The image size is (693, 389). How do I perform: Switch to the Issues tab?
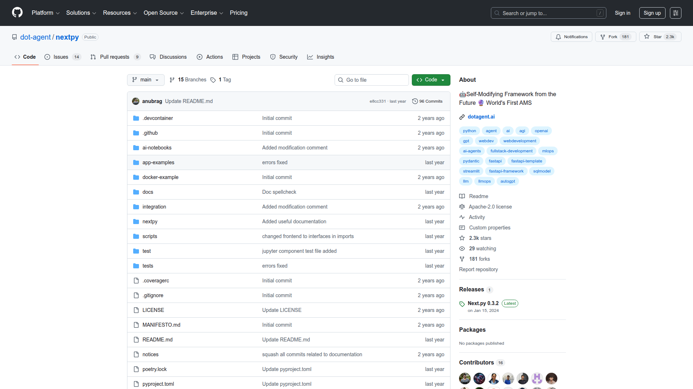point(61,57)
